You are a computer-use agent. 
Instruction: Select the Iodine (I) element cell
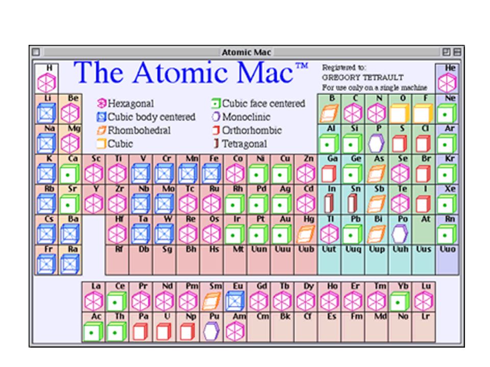[424, 200]
